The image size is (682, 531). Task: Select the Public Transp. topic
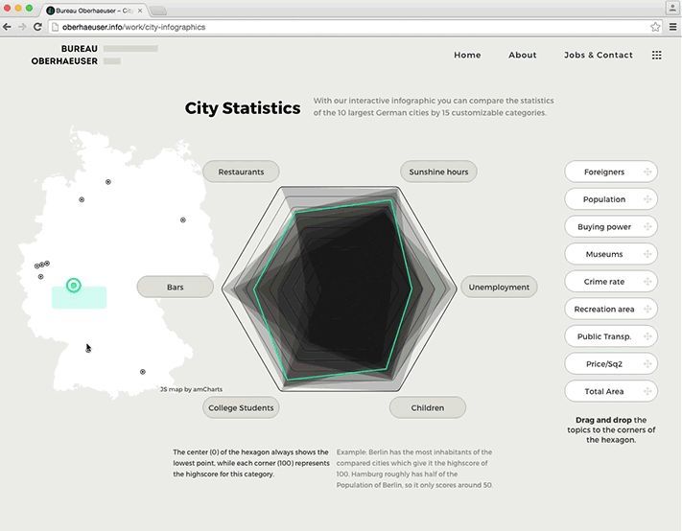[x=611, y=336]
